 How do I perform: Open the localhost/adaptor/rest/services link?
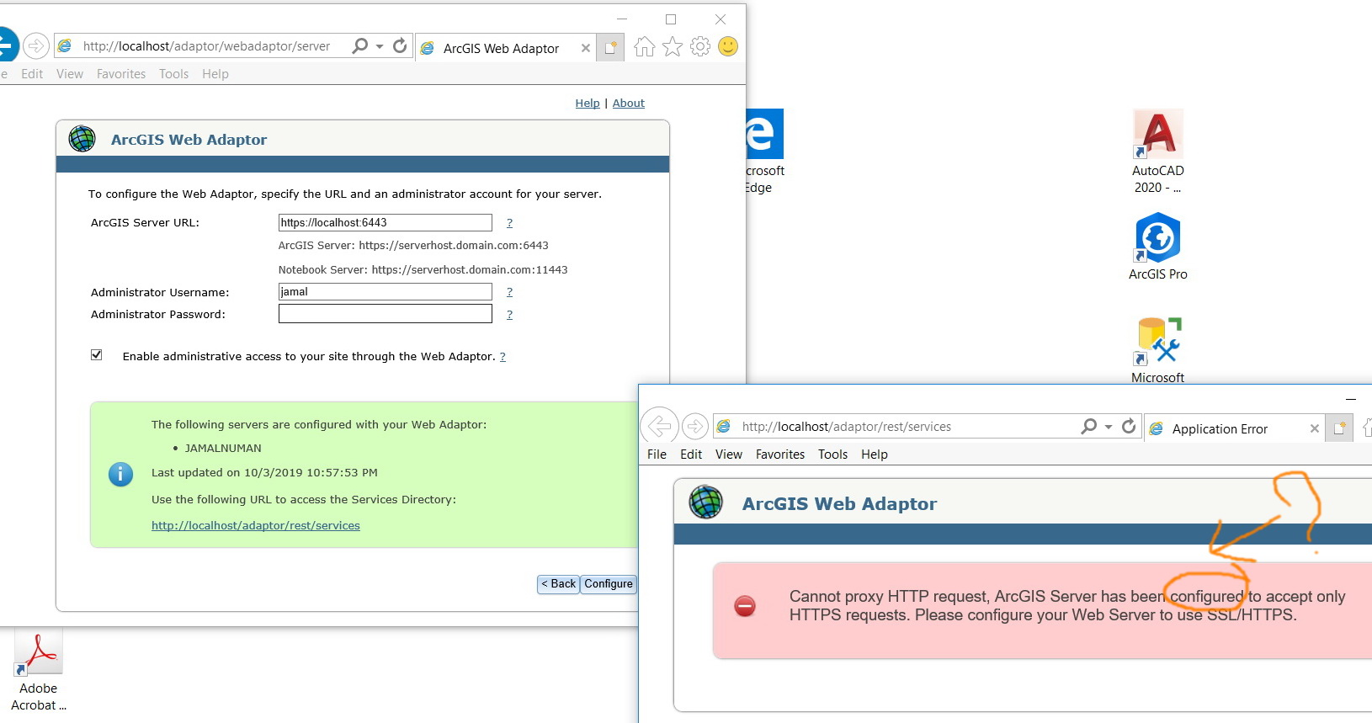pos(256,526)
